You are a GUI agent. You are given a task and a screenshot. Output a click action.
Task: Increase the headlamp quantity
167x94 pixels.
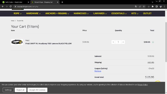pos(123,42)
